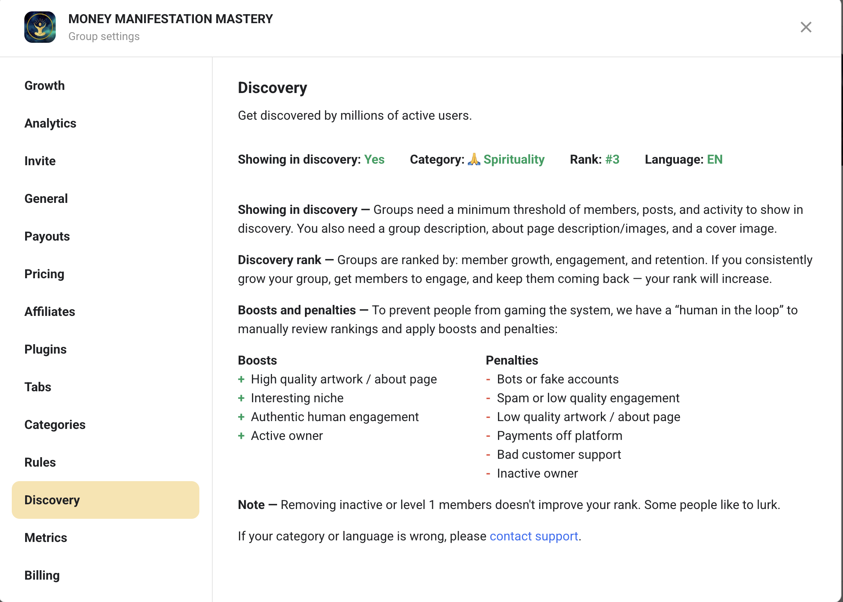
Task: Select Rules in the sidebar
Action: [40, 462]
